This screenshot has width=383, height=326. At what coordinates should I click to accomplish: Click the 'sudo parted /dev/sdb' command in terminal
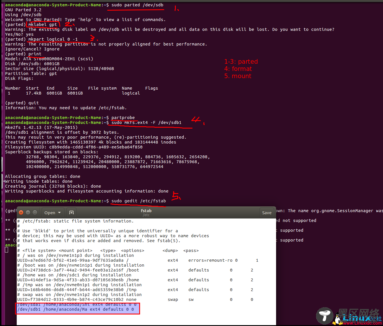click(x=137, y=5)
